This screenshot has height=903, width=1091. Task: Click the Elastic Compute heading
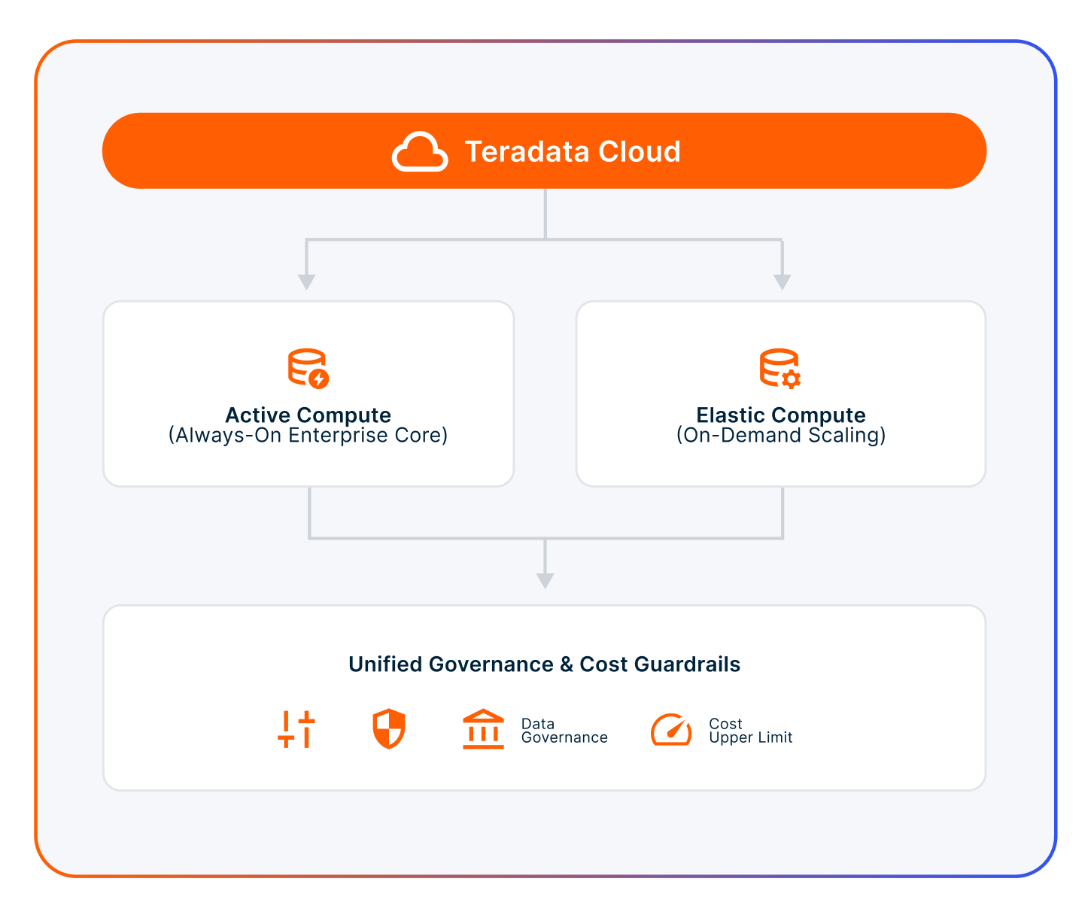tap(781, 415)
